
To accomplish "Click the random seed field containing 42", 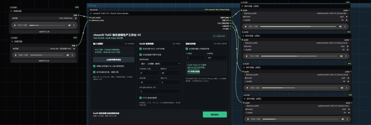I will tap(170, 73).
